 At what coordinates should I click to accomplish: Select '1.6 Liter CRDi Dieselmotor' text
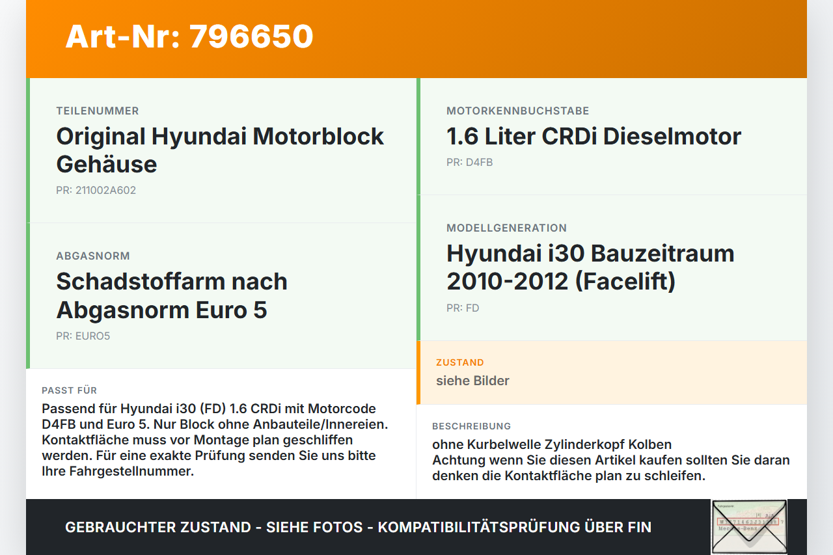594,137
